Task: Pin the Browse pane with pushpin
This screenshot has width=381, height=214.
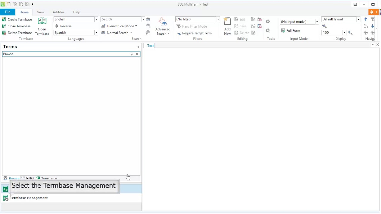Action: (132, 54)
